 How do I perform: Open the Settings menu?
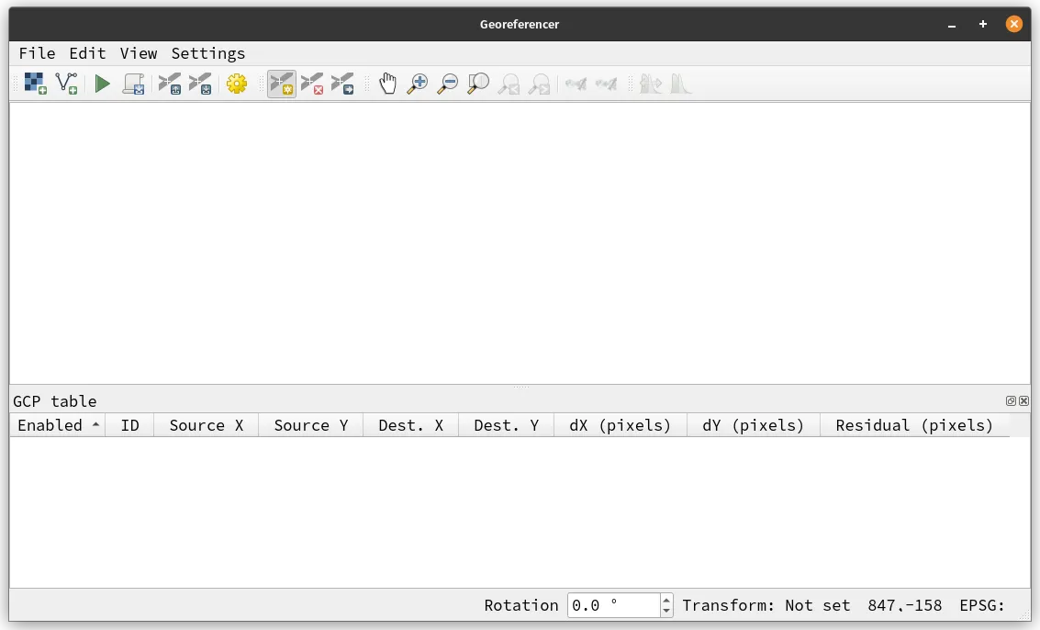pos(207,53)
